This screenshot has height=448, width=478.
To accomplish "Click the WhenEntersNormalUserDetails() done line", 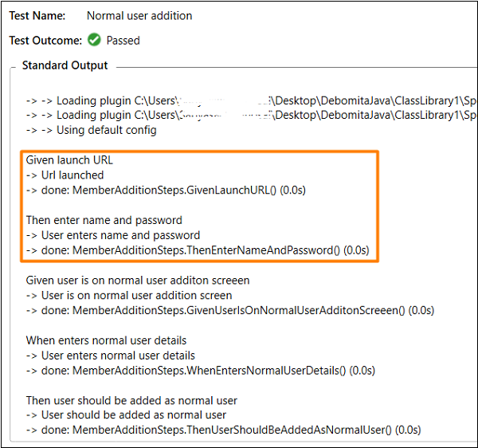I will tap(200, 370).
